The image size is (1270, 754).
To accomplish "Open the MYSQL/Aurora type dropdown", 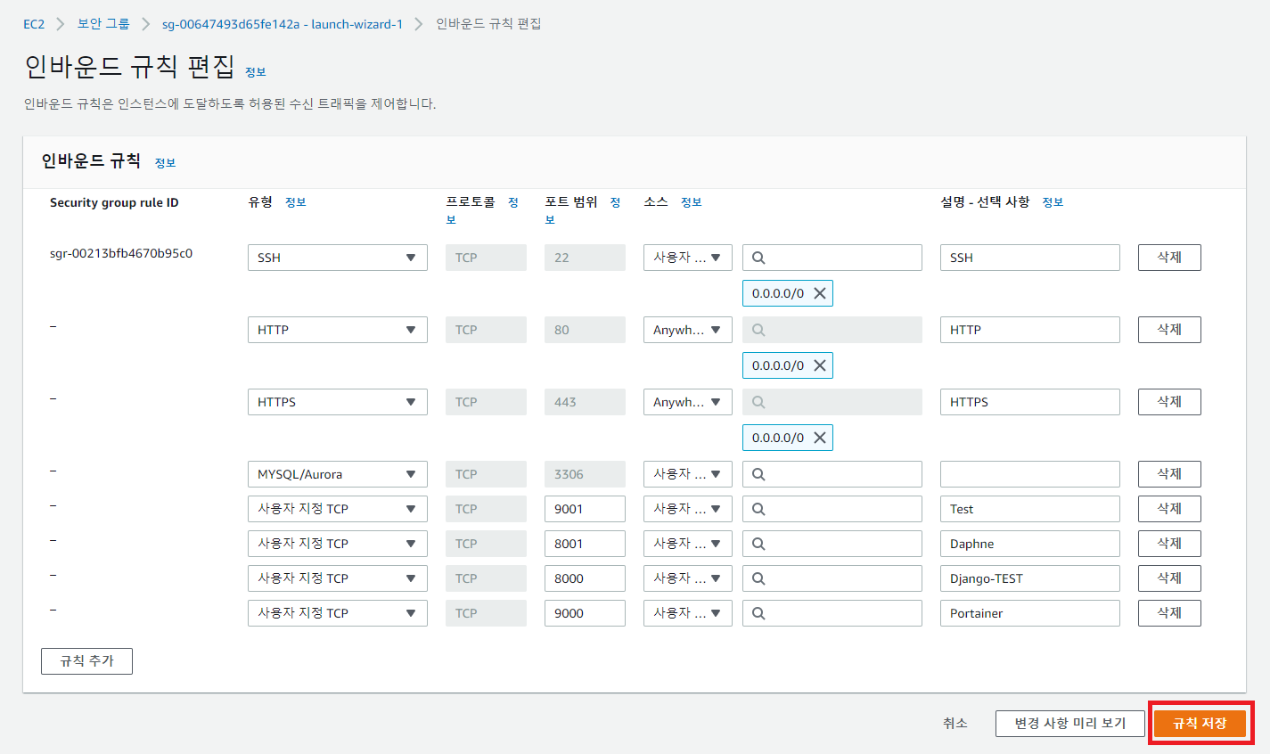I will coord(338,474).
